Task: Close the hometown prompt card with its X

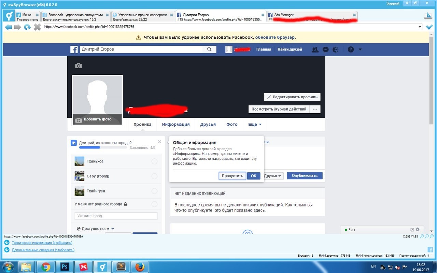Action: click(x=159, y=141)
